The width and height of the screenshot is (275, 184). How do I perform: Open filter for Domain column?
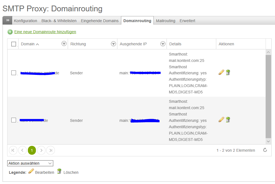pos(64,44)
